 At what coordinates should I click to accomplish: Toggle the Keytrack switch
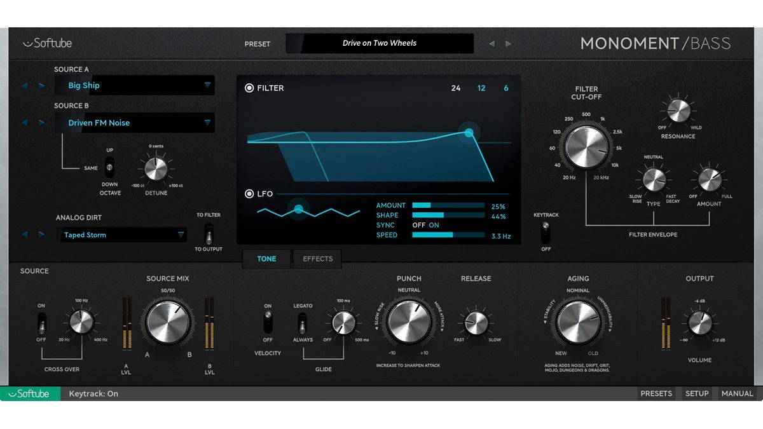click(x=546, y=233)
